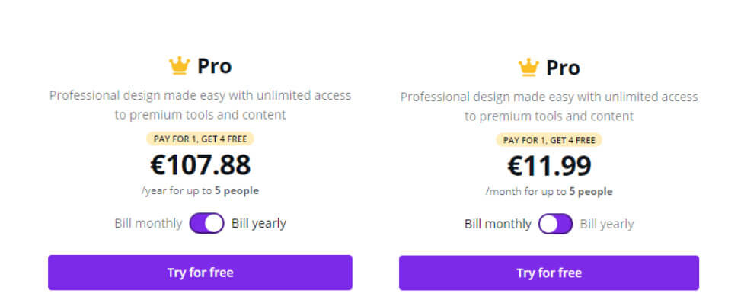Click '/year for up to 5 people' text

coord(200,191)
